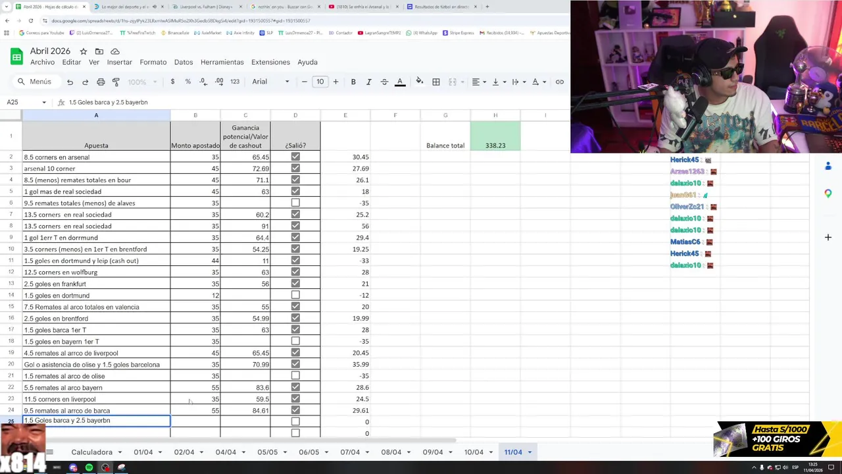Expand the name box dropdown for A25

(x=44, y=102)
